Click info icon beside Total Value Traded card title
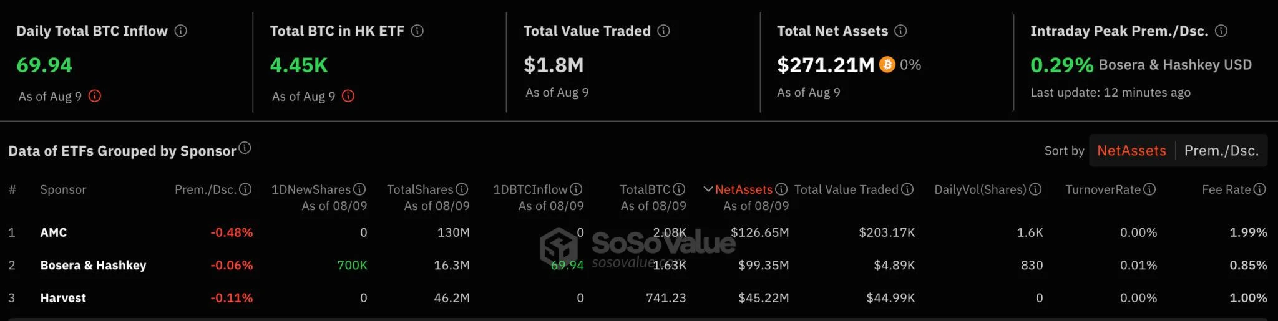 664,31
